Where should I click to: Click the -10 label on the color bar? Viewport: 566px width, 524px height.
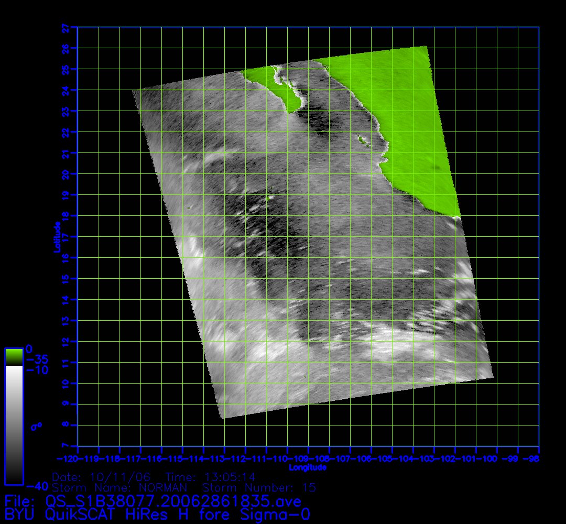(37, 370)
